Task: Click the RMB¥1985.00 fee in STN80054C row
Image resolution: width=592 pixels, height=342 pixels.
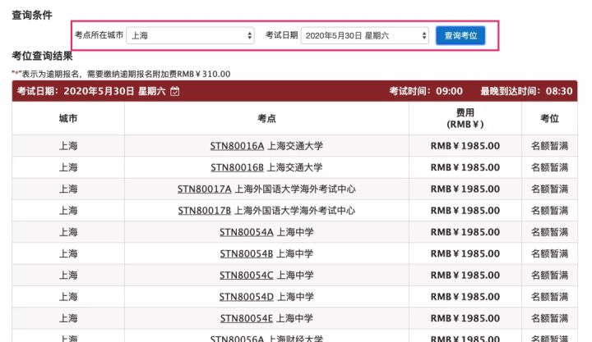Action: (465, 275)
